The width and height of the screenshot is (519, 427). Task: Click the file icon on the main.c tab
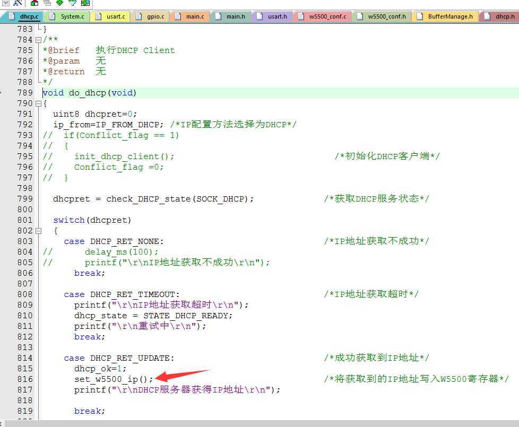(178, 16)
